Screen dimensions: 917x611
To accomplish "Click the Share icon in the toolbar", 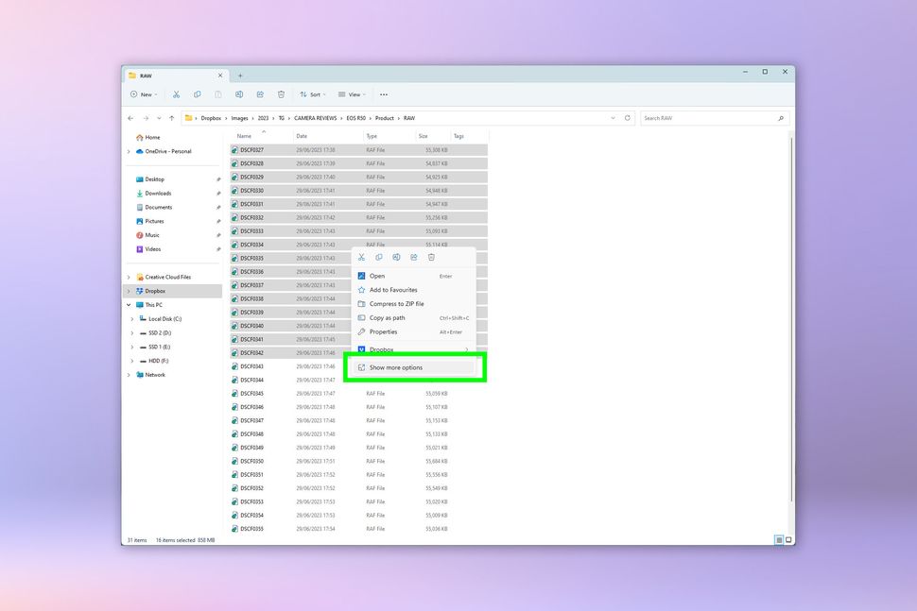I will click(260, 94).
